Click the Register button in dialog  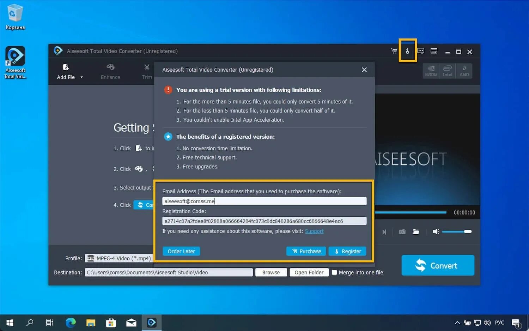coord(347,251)
